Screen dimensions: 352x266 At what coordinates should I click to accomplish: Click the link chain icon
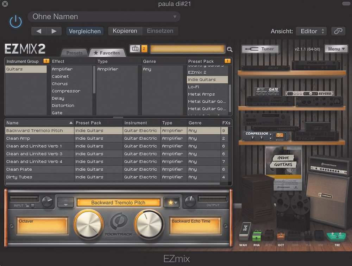338,31
